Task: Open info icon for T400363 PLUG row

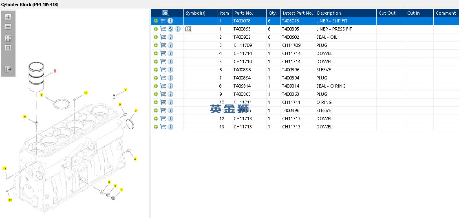Action: [170, 94]
